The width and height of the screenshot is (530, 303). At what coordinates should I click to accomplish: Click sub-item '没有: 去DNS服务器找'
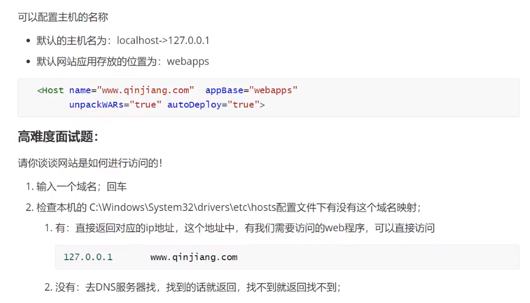pos(105,287)
